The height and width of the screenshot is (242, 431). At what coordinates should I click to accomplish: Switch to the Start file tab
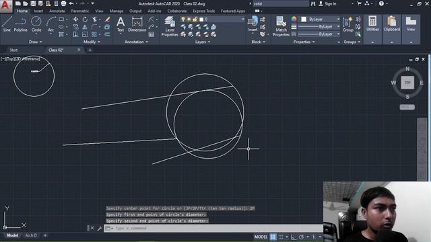click(13, 50)
